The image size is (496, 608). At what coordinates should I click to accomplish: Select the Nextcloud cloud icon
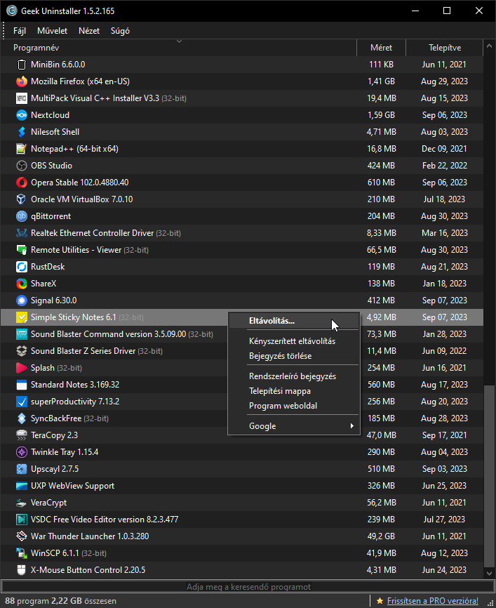22,115
